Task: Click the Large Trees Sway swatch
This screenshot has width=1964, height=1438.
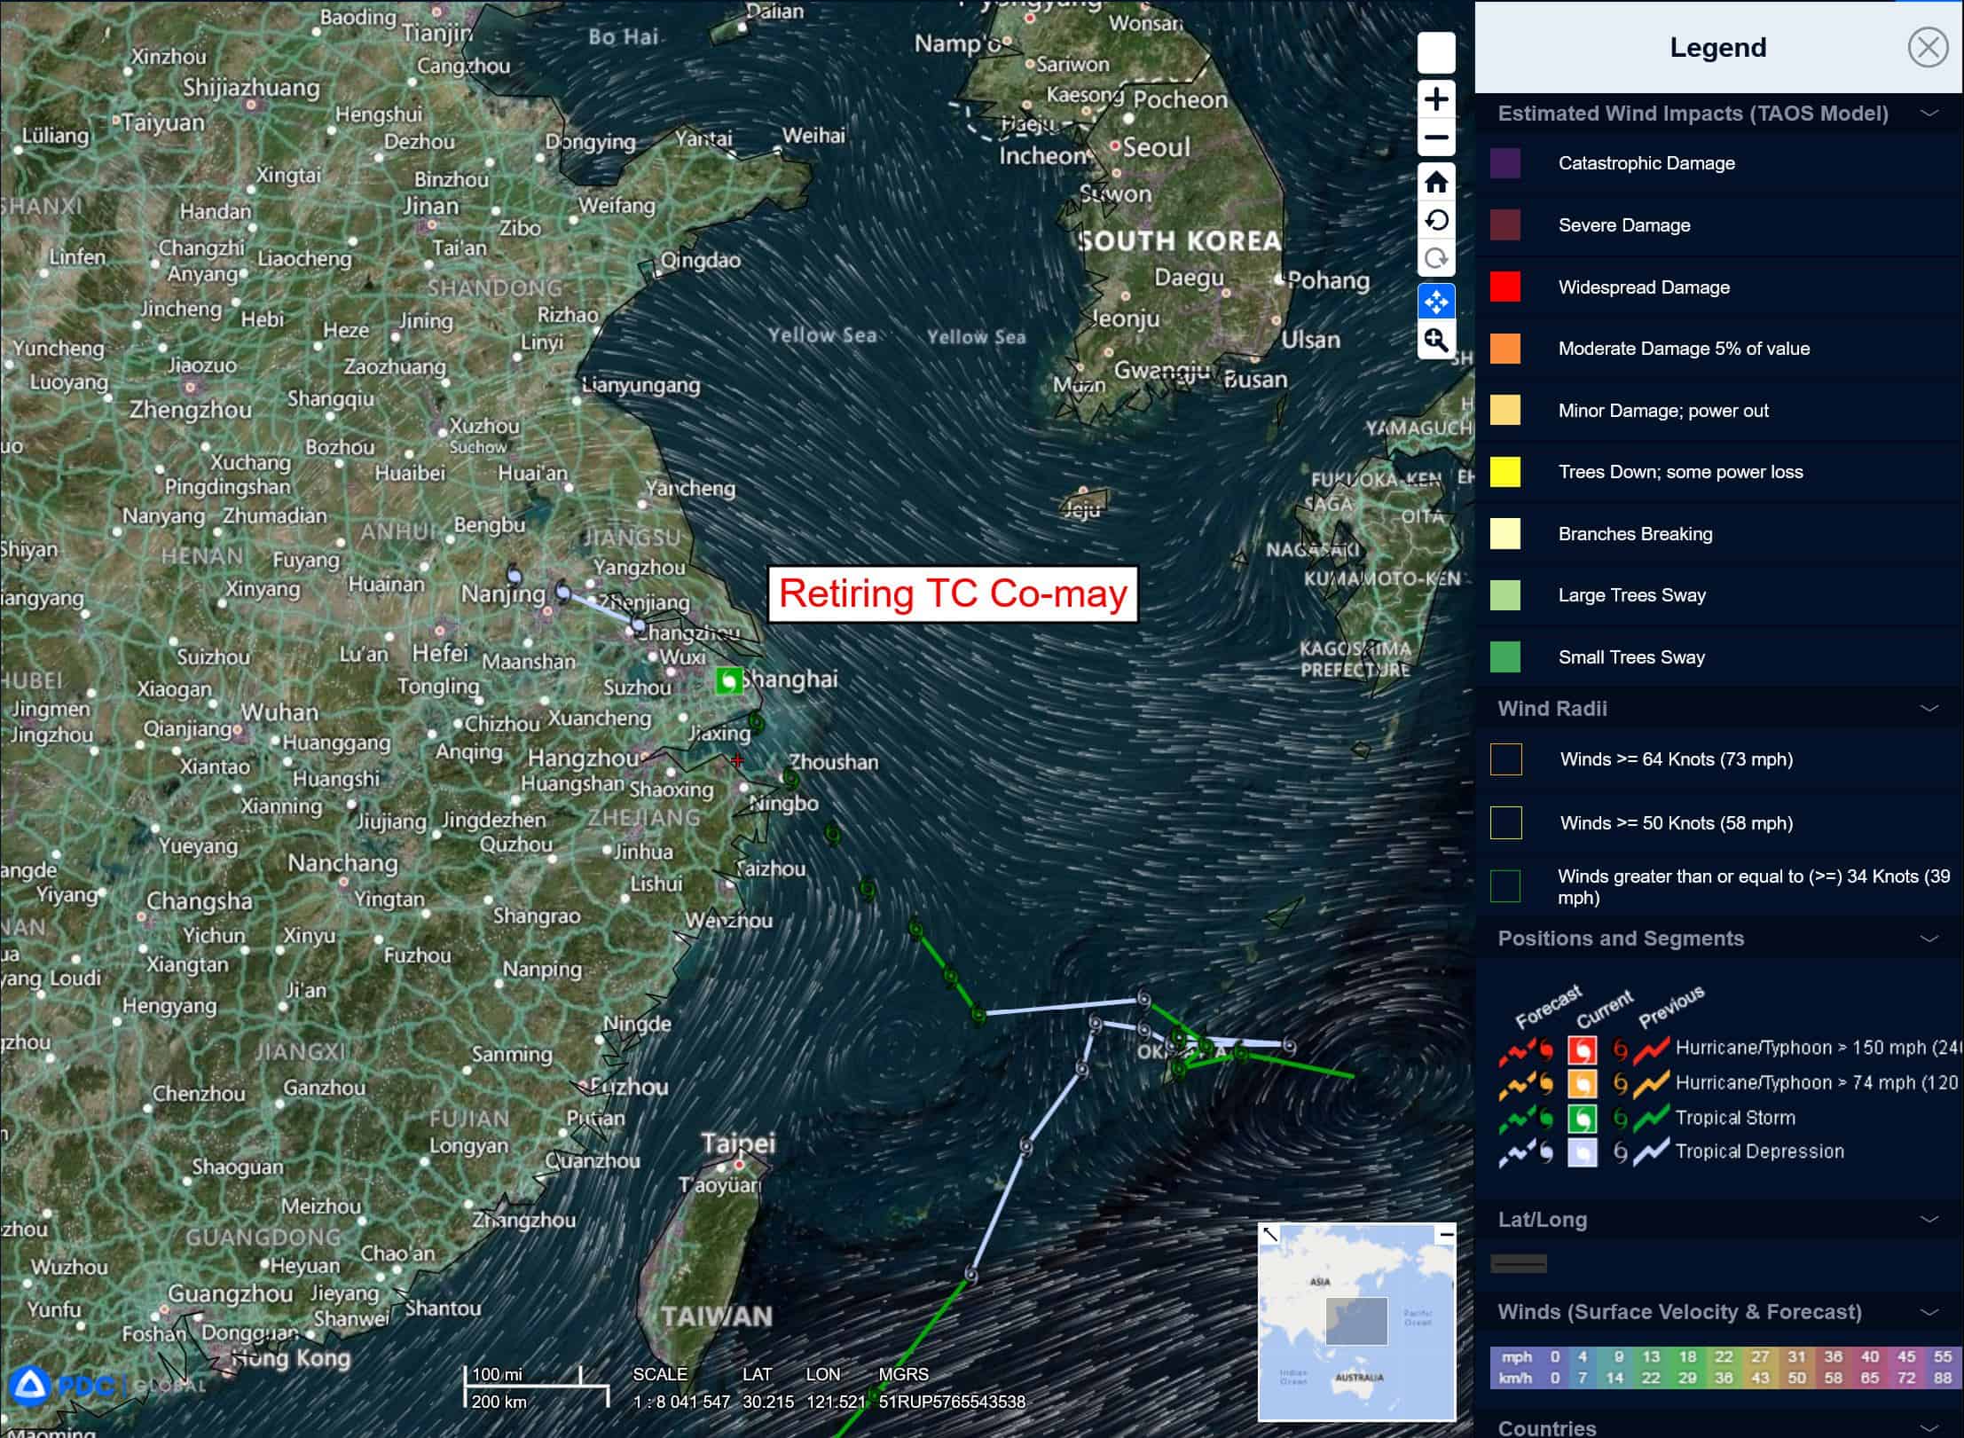Action: [x=1505, y=595]
